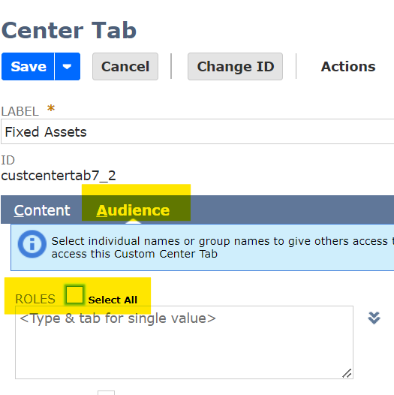Focus the roles 'Type & tab' box
This screenshot has width=394, height=395.
(184, 342)
